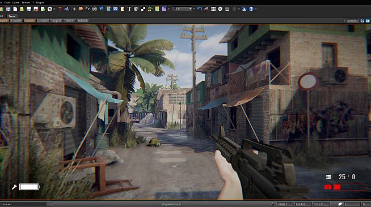371x207 pixels.
Task: Toggle the Colliders filter button
Action: point(16,21)
